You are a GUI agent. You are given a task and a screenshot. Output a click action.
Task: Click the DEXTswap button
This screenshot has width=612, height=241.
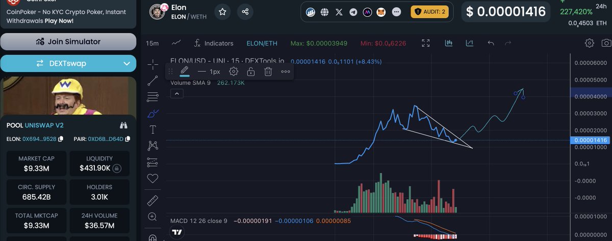(x=68, y=64)
